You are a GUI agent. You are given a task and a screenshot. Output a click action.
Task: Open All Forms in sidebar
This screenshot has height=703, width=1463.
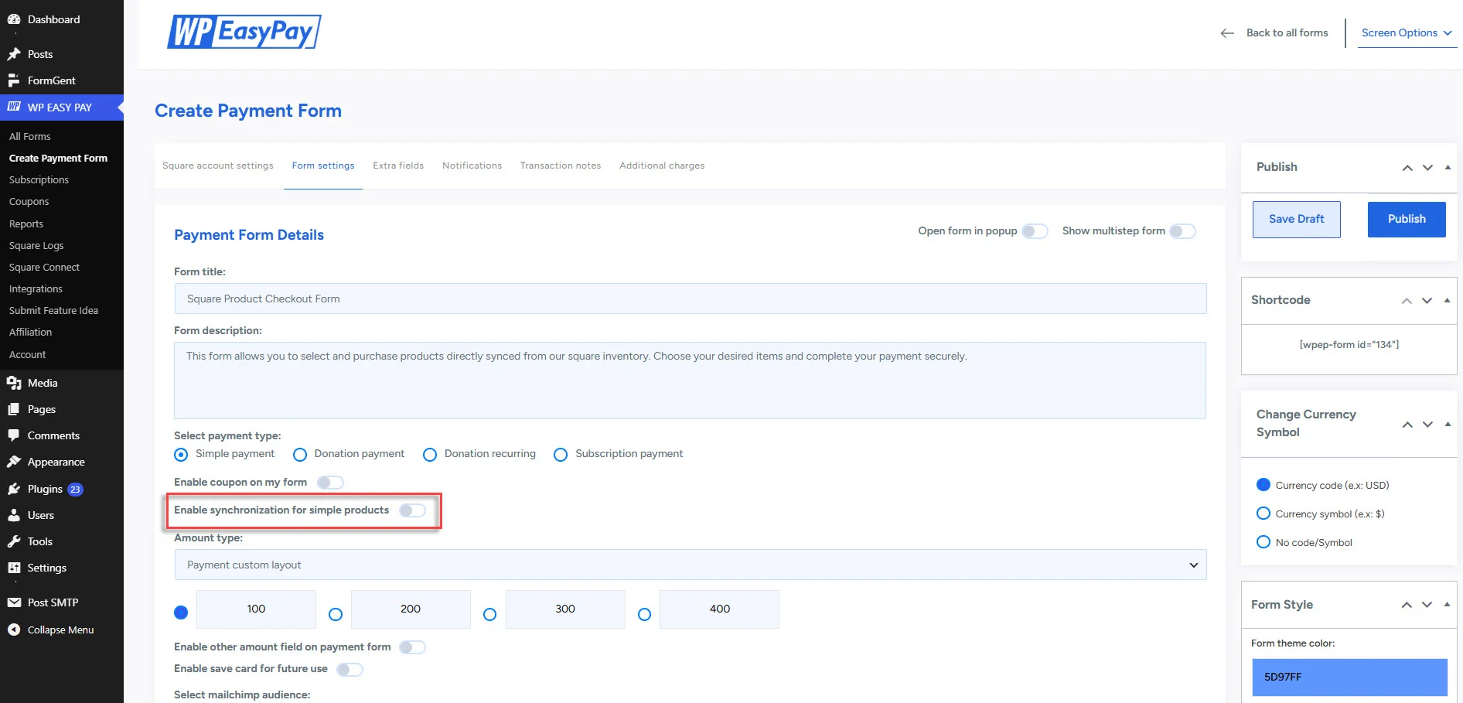pos(30,136)
